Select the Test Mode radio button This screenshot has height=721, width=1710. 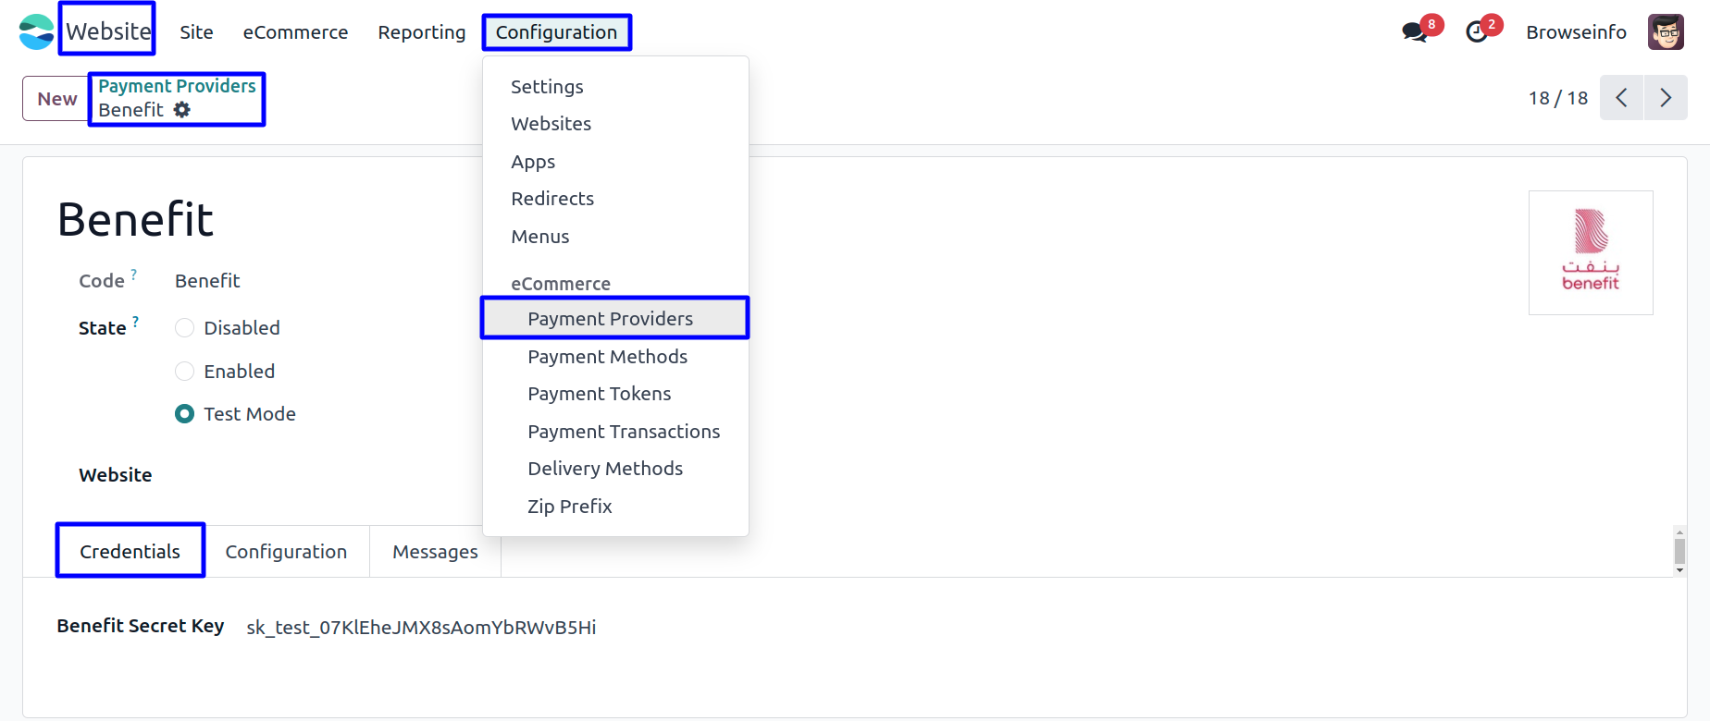coord(184,414)
